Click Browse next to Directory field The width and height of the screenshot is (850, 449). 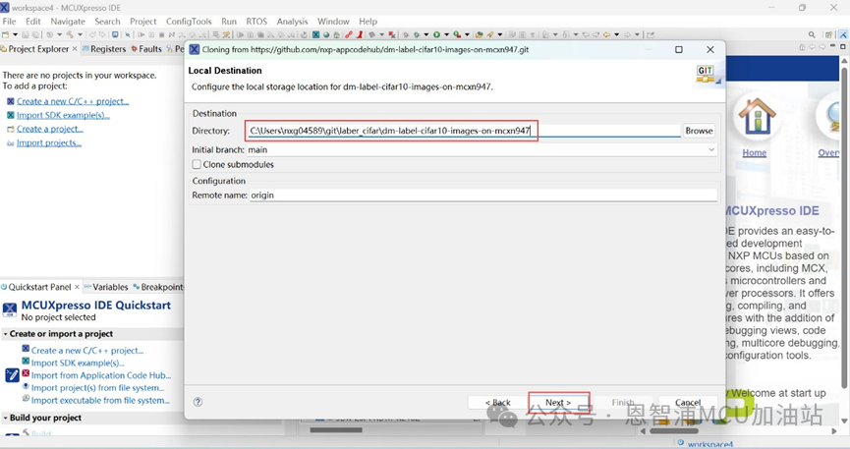point(699,131)
